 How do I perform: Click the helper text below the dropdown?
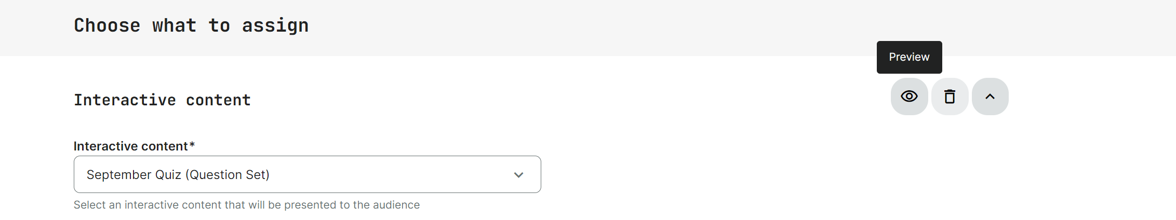pyautogui.click(x=246, y=205)
